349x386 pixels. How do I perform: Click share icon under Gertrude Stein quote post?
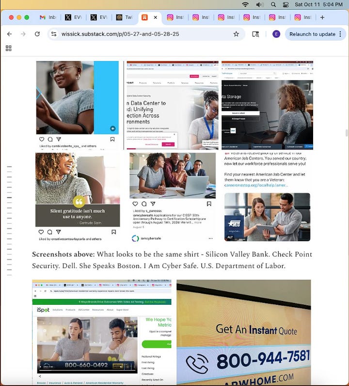59,232
